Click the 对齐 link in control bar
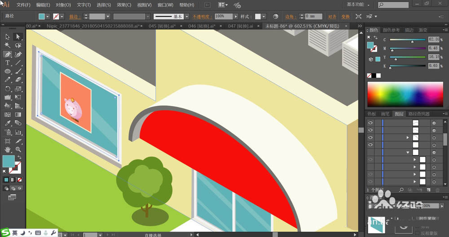The height and width of the screenshot is (237, 449). tap(332, 17)
